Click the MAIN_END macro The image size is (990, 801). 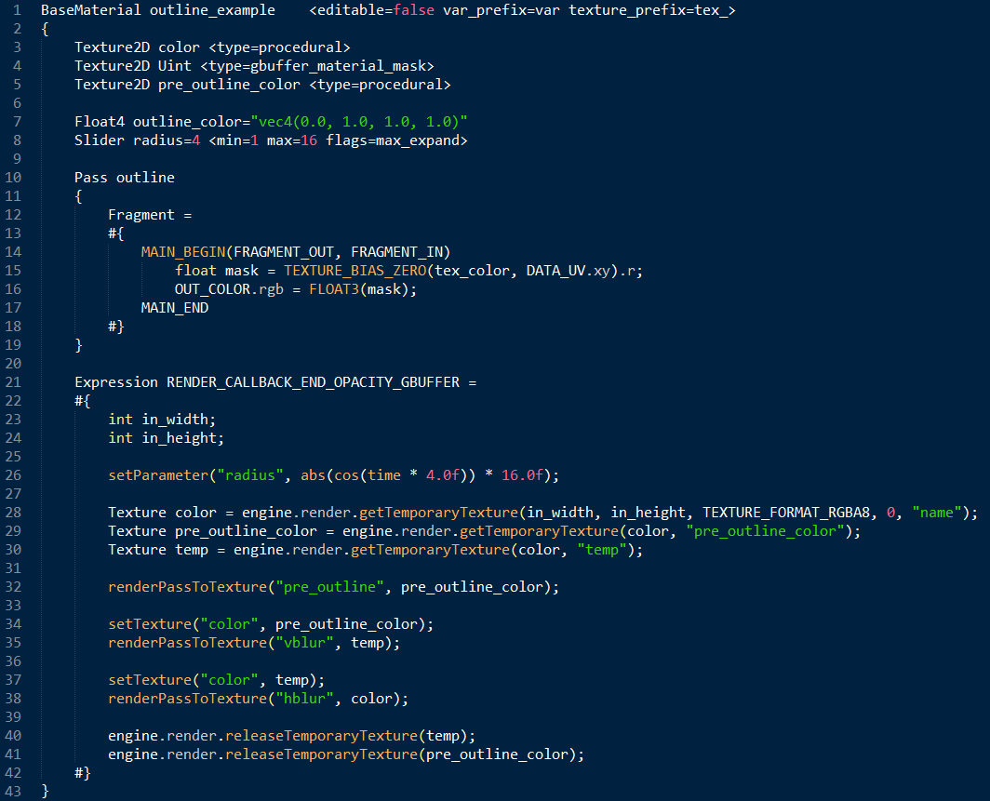[174, 308]
